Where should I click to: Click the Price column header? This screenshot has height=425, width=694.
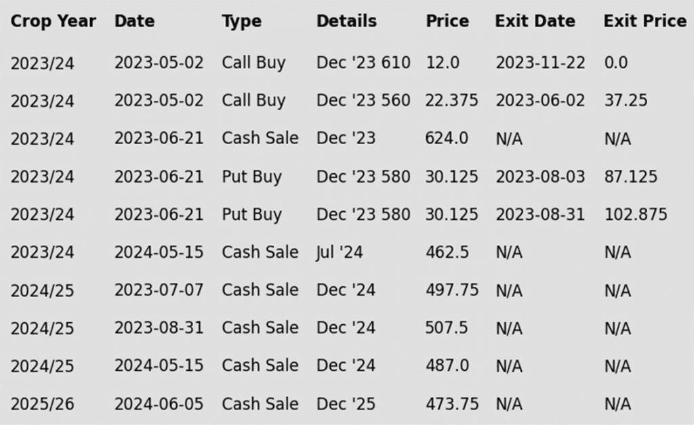click(447, 21)
